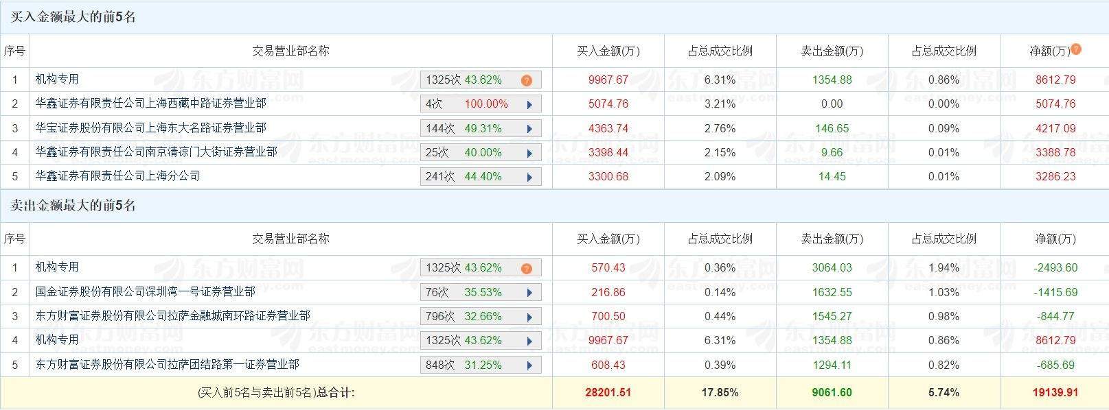Open 华鑫证券上海西藏中路证券营业部 link
Image resolution: width=1109 pixels, height=410 pixels.
coord(151,104)
